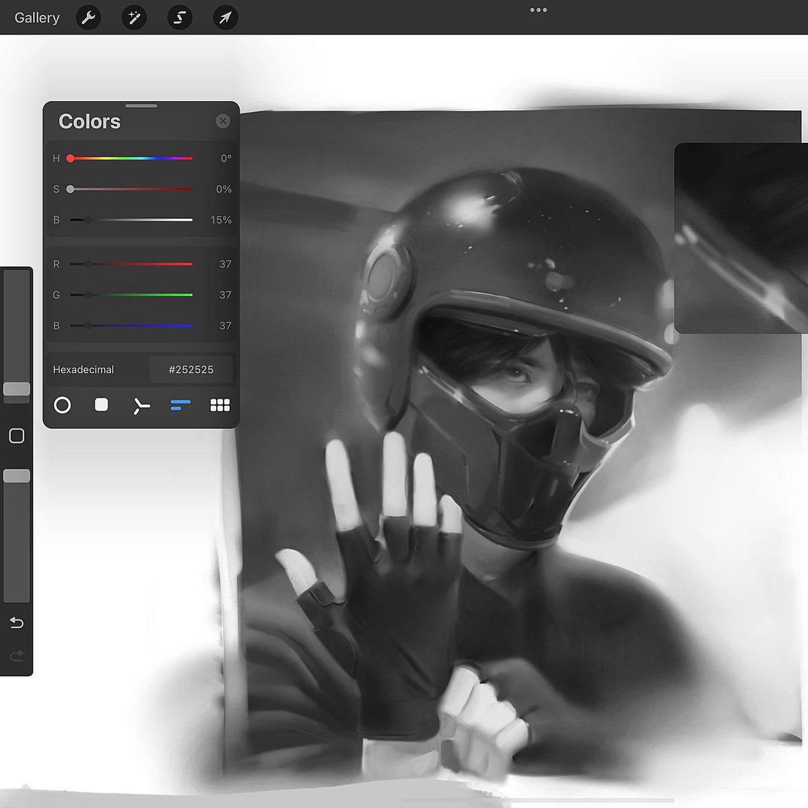Tap the three-dot multitasking menu
This screenshot has width=808, height=808.
pos(538,10)
